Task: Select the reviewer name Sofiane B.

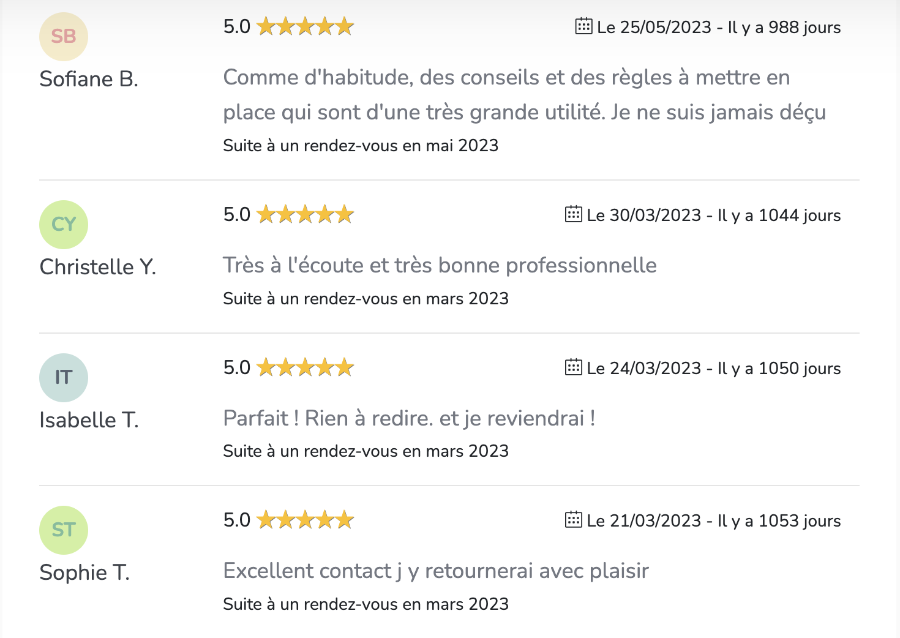Action: [x=89, y=80]
